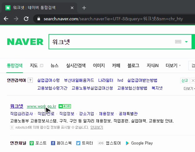This screenshot has width=195, height=152.
Task: Click the 안내보기 link
Action: point(97,127)
